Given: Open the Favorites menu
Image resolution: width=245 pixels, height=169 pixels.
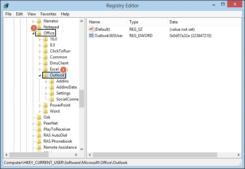Looking at the screenshot, I should tap(49, 14).
